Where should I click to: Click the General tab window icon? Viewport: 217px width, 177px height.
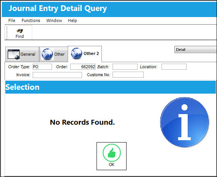(14, 54)
